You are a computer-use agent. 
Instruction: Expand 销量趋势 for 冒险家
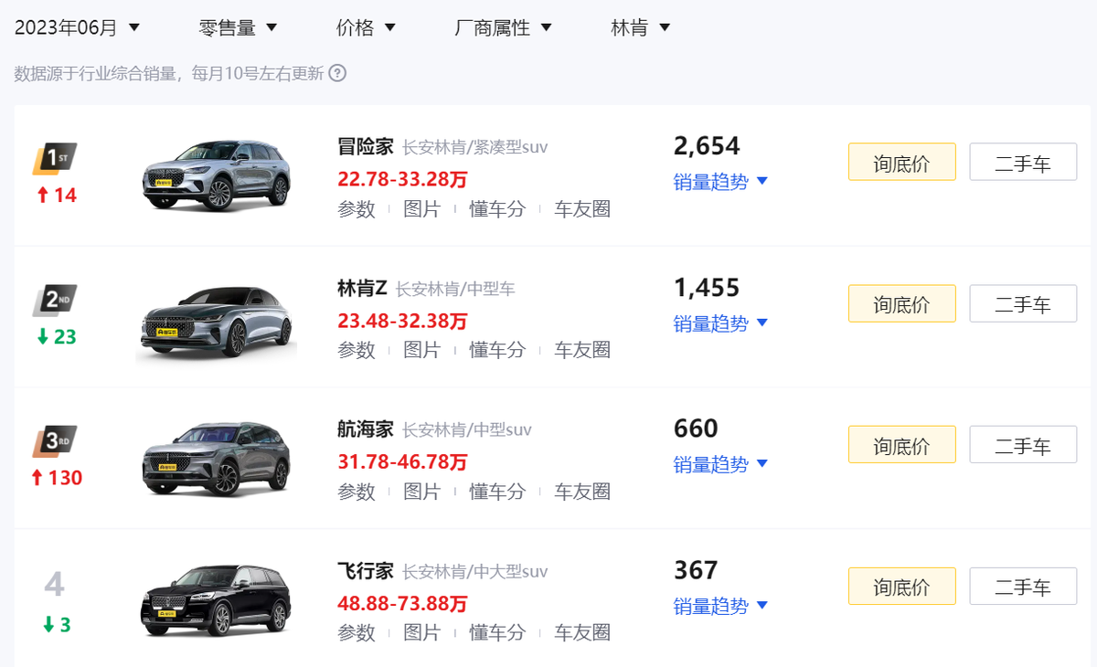[x=720, y=182]
